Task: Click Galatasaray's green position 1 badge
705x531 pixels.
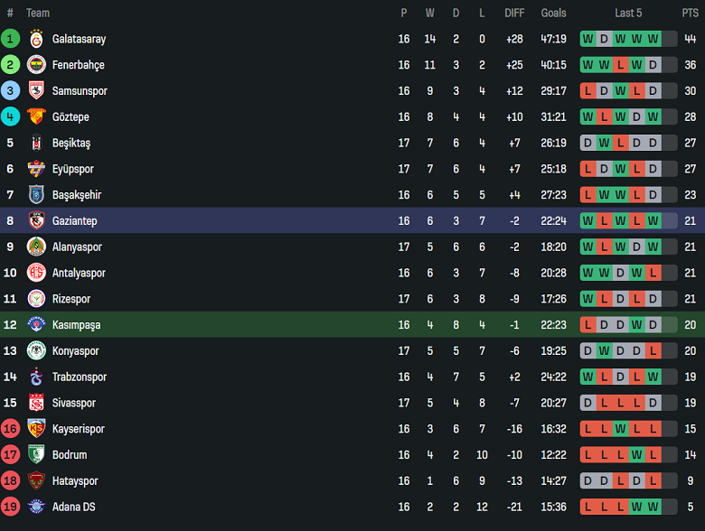Action: [10, 39]
